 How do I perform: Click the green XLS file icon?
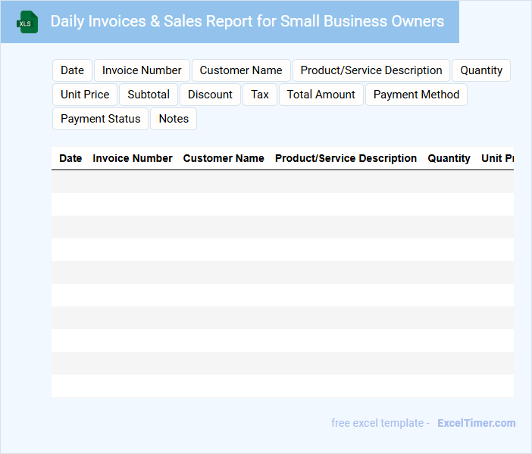pos(28,22)
